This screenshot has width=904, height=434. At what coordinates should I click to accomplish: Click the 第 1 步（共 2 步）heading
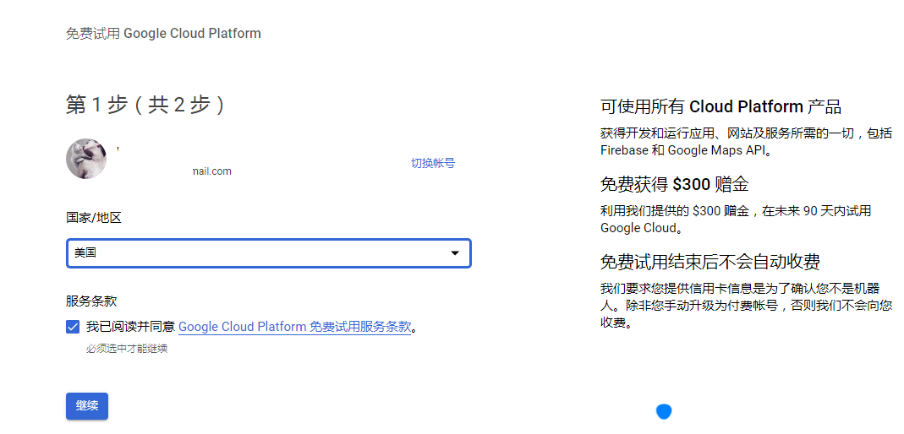[145, 106]
